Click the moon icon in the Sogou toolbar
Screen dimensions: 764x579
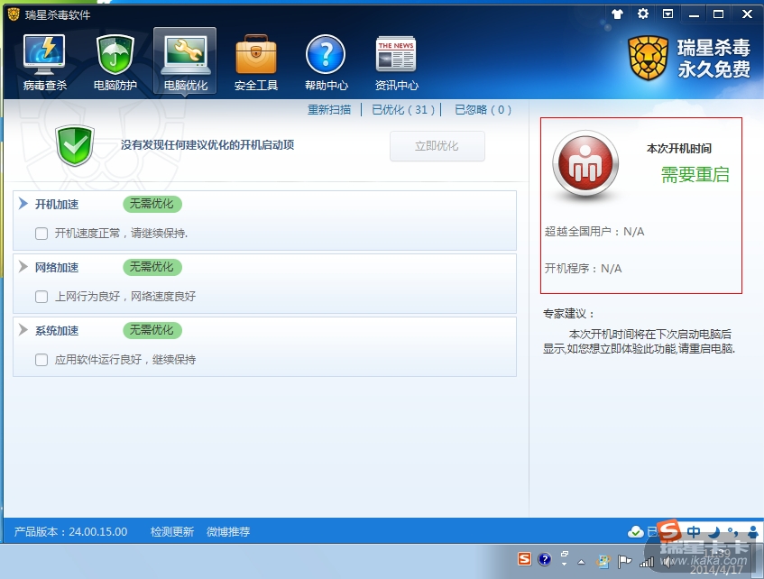coord(714,532)
